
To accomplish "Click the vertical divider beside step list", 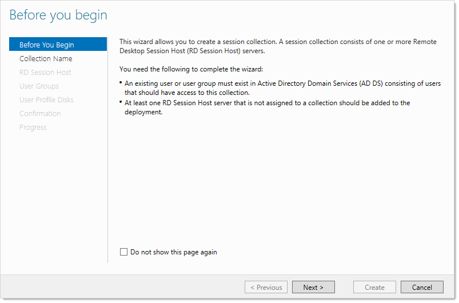I will tap(107, 150).
